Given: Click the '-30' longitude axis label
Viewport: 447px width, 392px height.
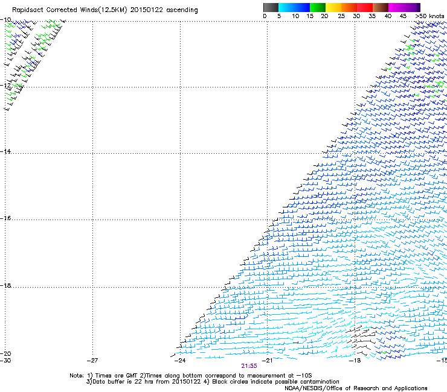Looking at the screenshot, I should click(x=5, y=361).
